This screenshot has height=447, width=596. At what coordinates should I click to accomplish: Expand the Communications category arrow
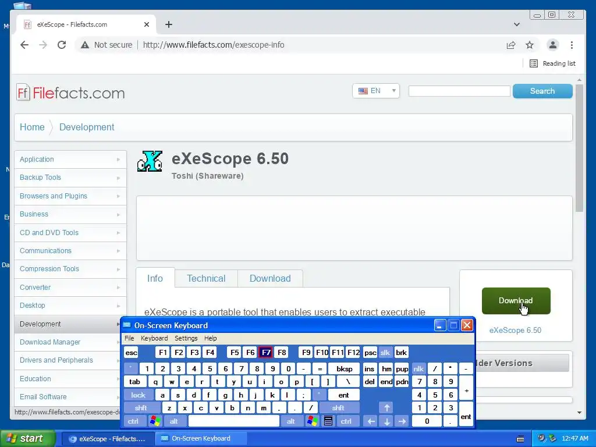(x=118, y=251)
